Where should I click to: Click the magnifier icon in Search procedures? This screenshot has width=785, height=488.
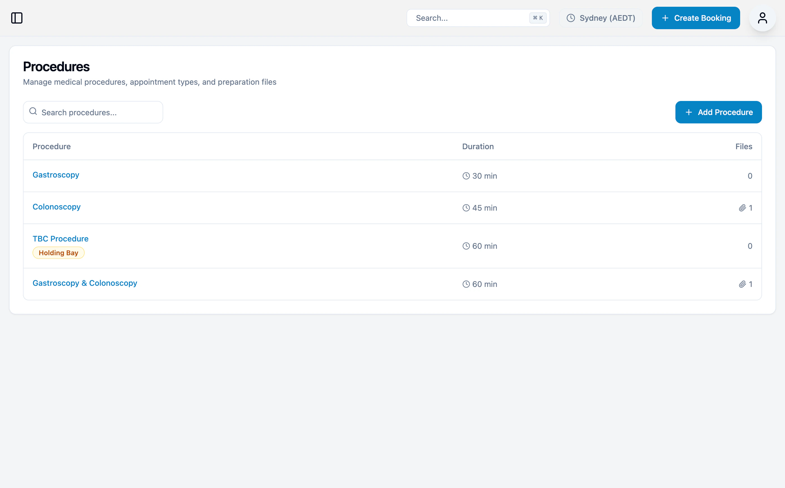(x=33, y=112)
